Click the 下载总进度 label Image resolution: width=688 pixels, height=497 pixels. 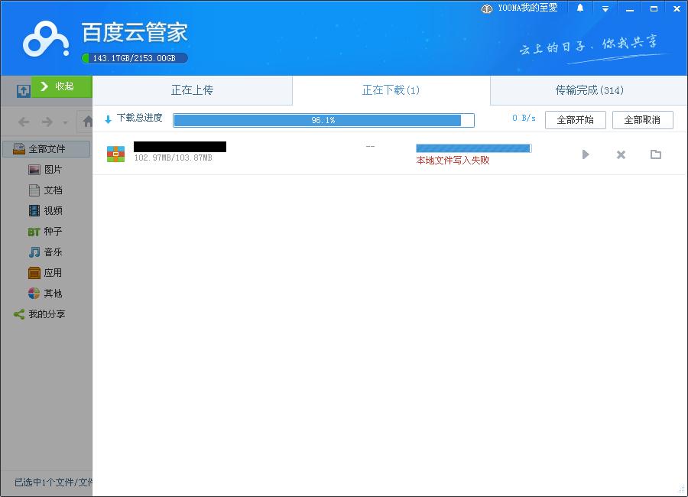[140, 118]
